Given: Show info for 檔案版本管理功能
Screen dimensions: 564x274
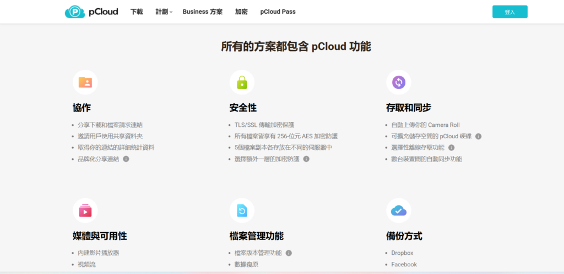Looking at the screenshot, I should (x=289, y=253).
